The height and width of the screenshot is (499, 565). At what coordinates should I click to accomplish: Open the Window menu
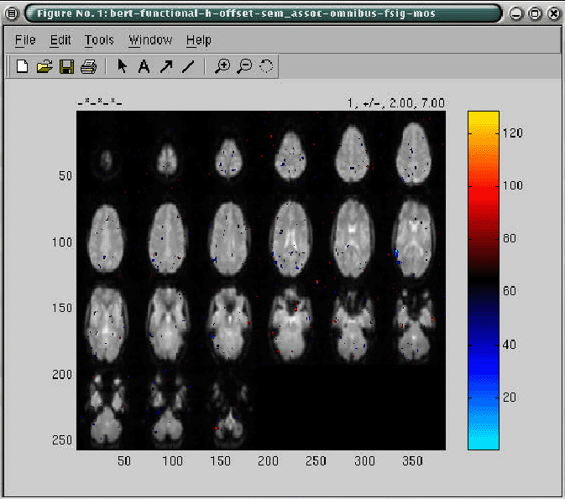click(x=150, y=40)
